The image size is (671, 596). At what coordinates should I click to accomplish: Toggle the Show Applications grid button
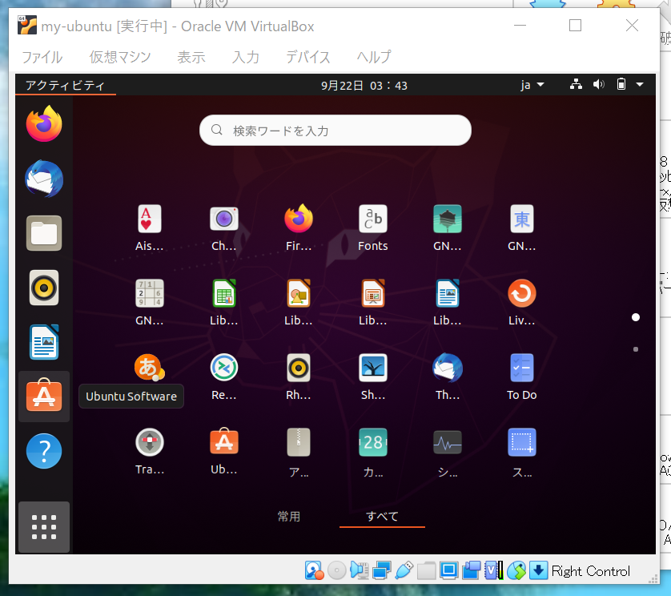[x=44, y=526]
